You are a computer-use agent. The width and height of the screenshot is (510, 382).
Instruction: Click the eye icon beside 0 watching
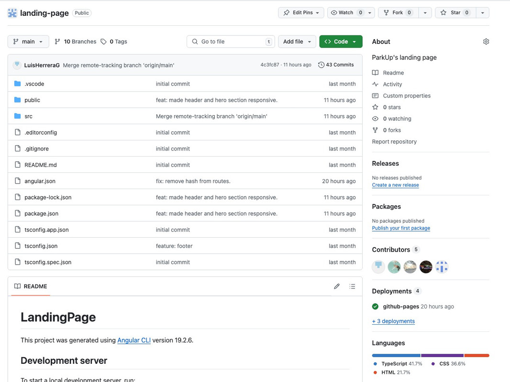coord(376,118)
